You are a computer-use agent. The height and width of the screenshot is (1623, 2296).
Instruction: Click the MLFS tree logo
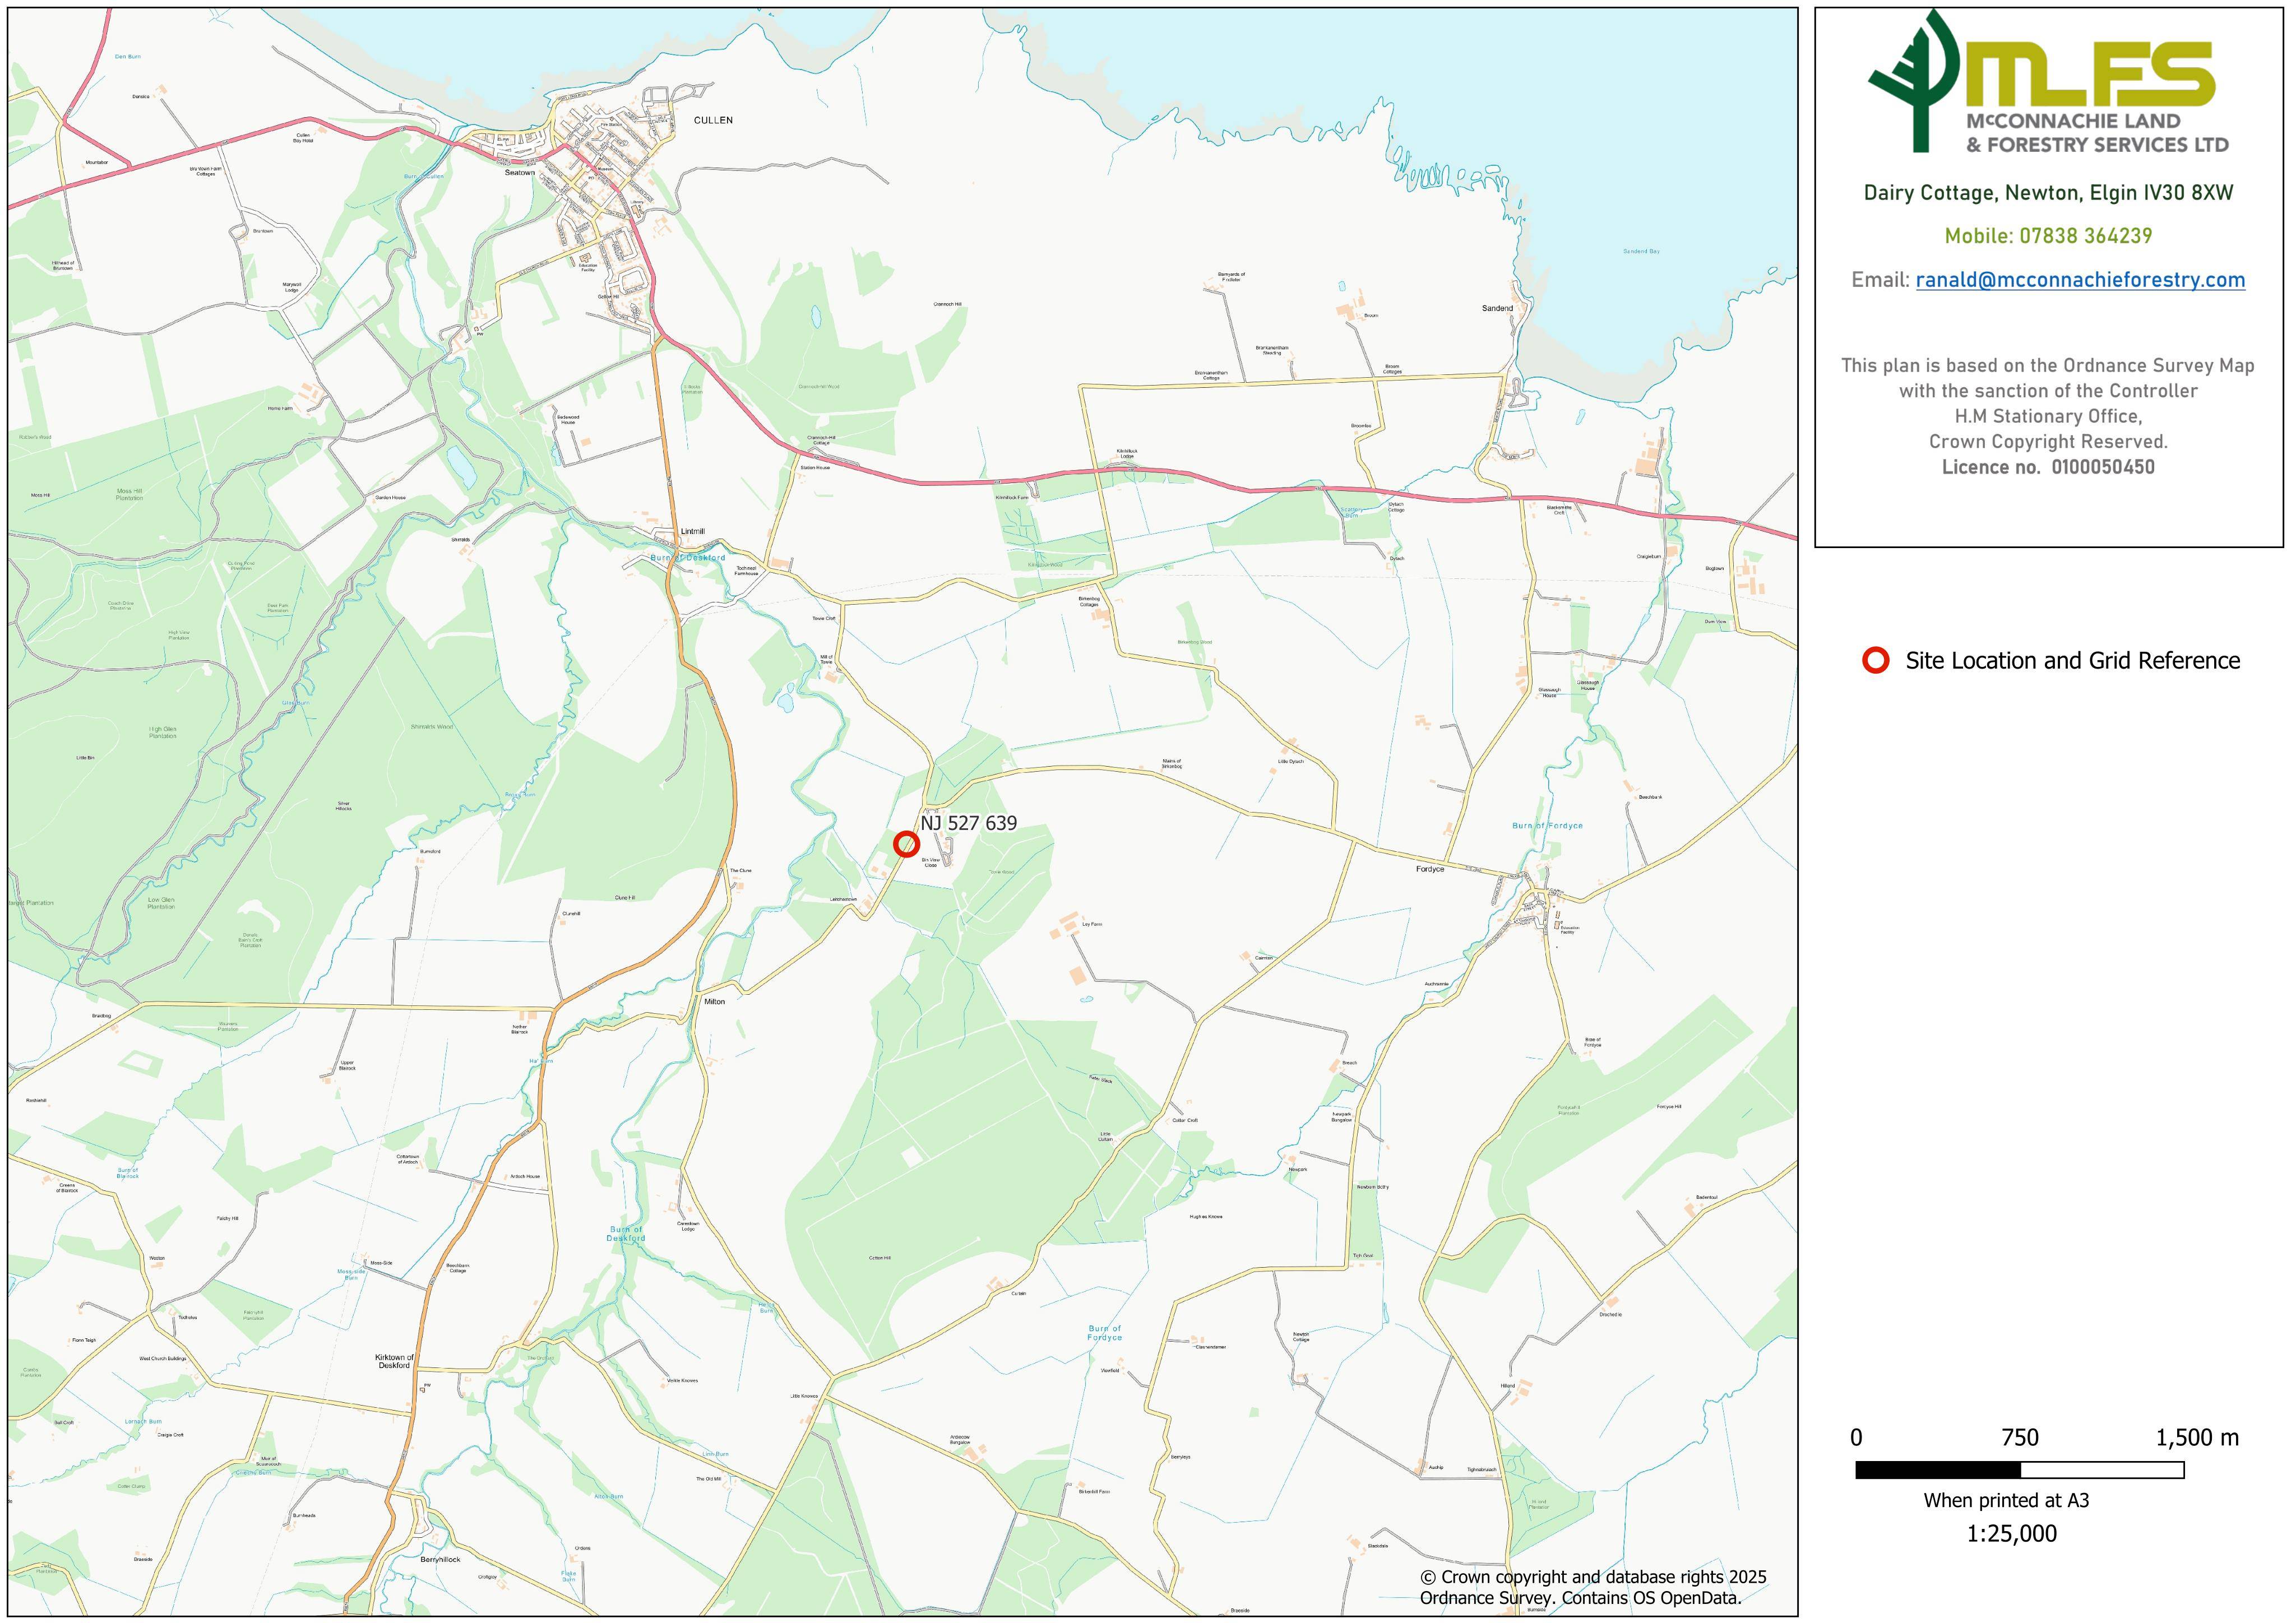[1915, 80]
